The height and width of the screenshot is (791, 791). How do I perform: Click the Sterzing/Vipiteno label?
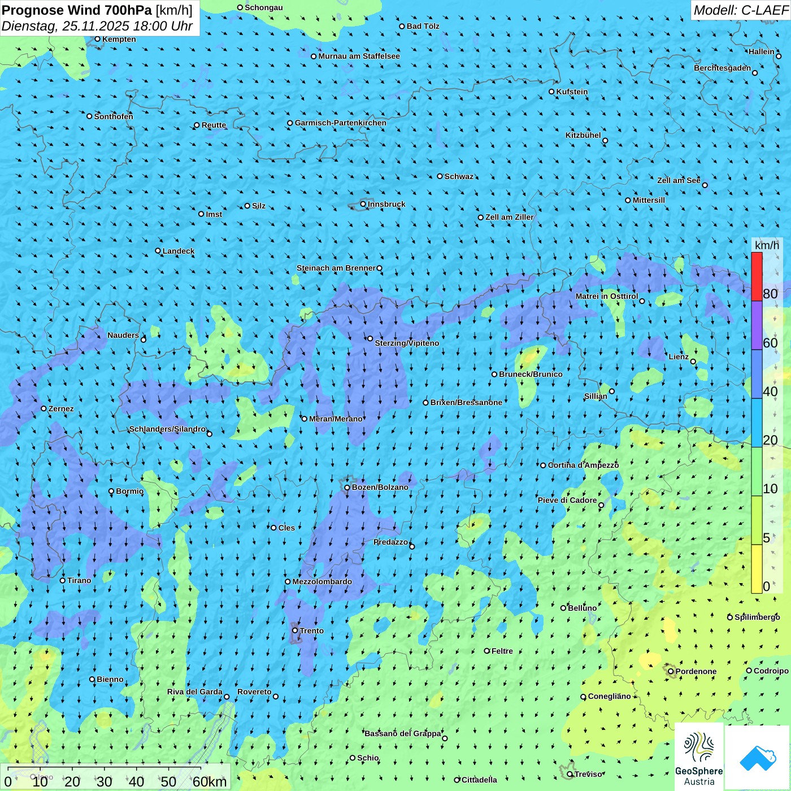pos(407,343)
